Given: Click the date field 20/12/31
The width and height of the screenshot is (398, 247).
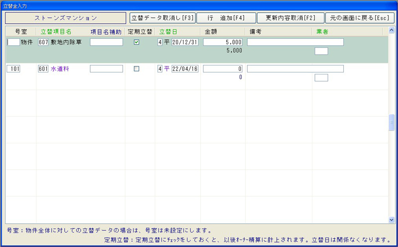Looking at the screenshot, I should coord(185,42).
